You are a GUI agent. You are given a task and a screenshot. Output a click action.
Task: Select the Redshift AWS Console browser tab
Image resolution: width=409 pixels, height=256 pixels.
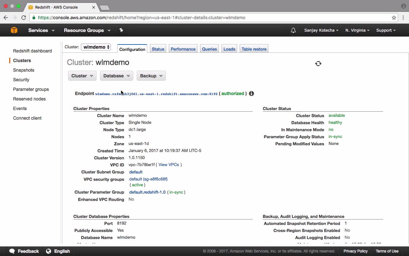60,7
